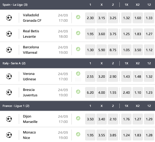Open statistics for Monaco vs Nice
The image size is (155, 142).
78,134
